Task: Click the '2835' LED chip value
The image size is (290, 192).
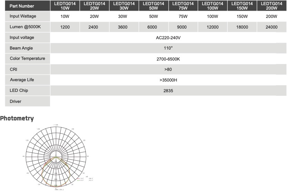Action: click(x=168, y=90)
